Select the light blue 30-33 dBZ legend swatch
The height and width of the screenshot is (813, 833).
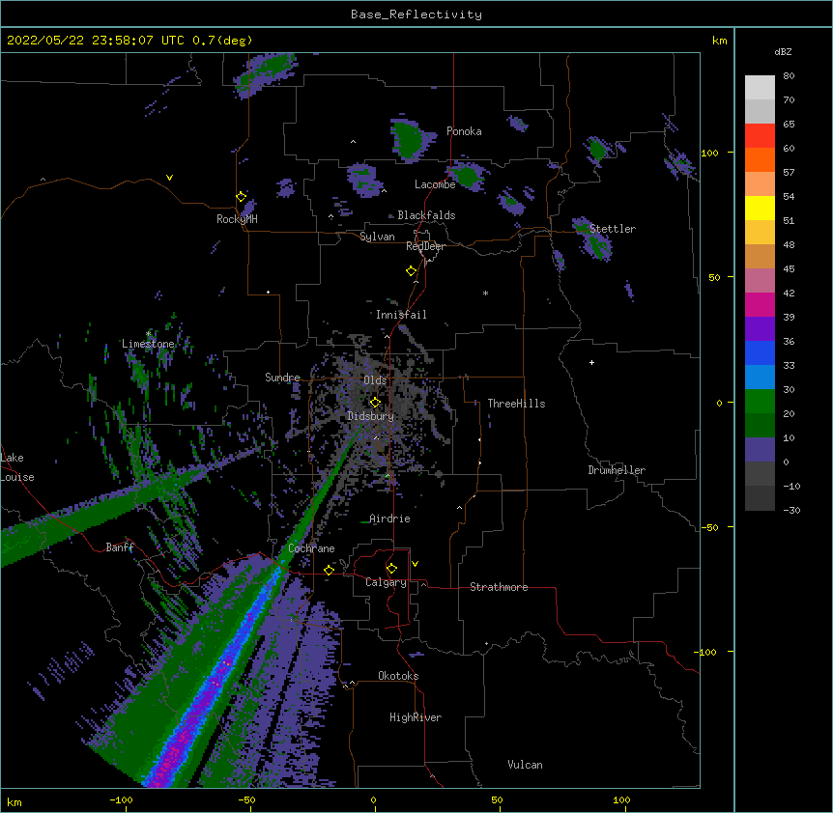760,377
